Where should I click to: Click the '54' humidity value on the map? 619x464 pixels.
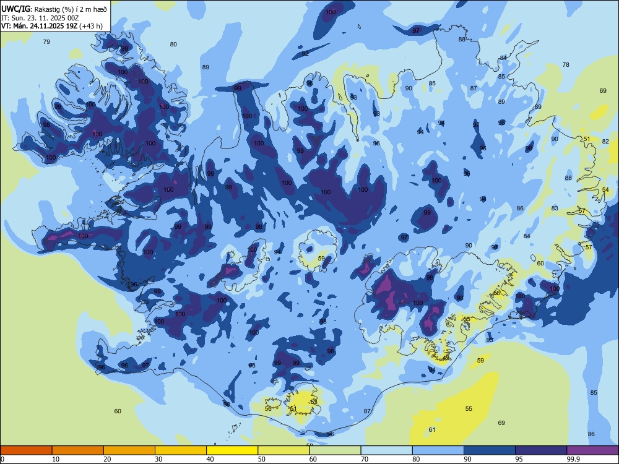[x=605, y=190]
